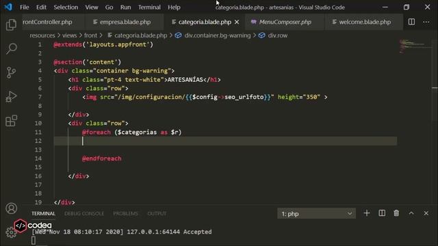The image size is (438, 246).
Task: Switch to empresa.blade.php tab
Action: pyautogui.click(x=125, y=22)
